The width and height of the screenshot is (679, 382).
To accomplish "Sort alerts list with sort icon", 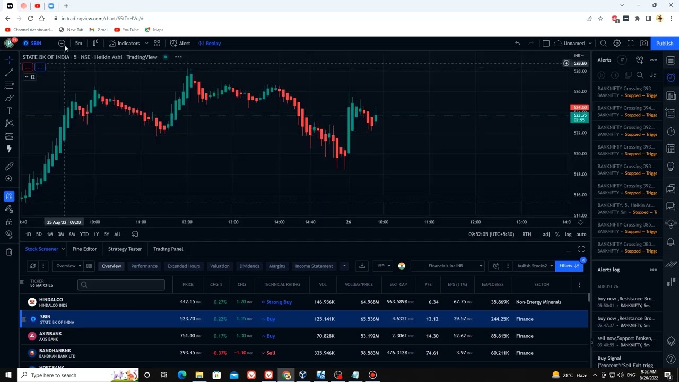I will [653, 75].
